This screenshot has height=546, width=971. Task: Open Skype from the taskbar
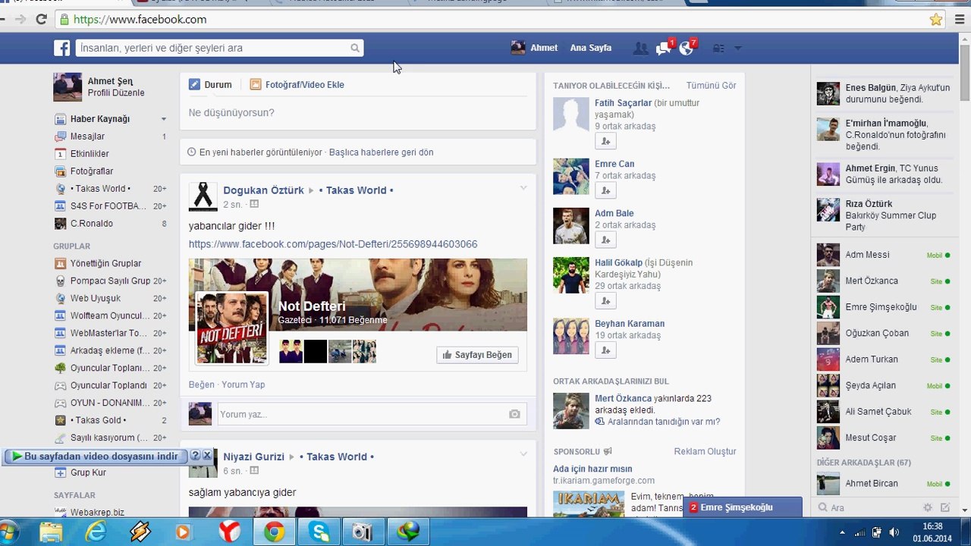coord(319,532)
